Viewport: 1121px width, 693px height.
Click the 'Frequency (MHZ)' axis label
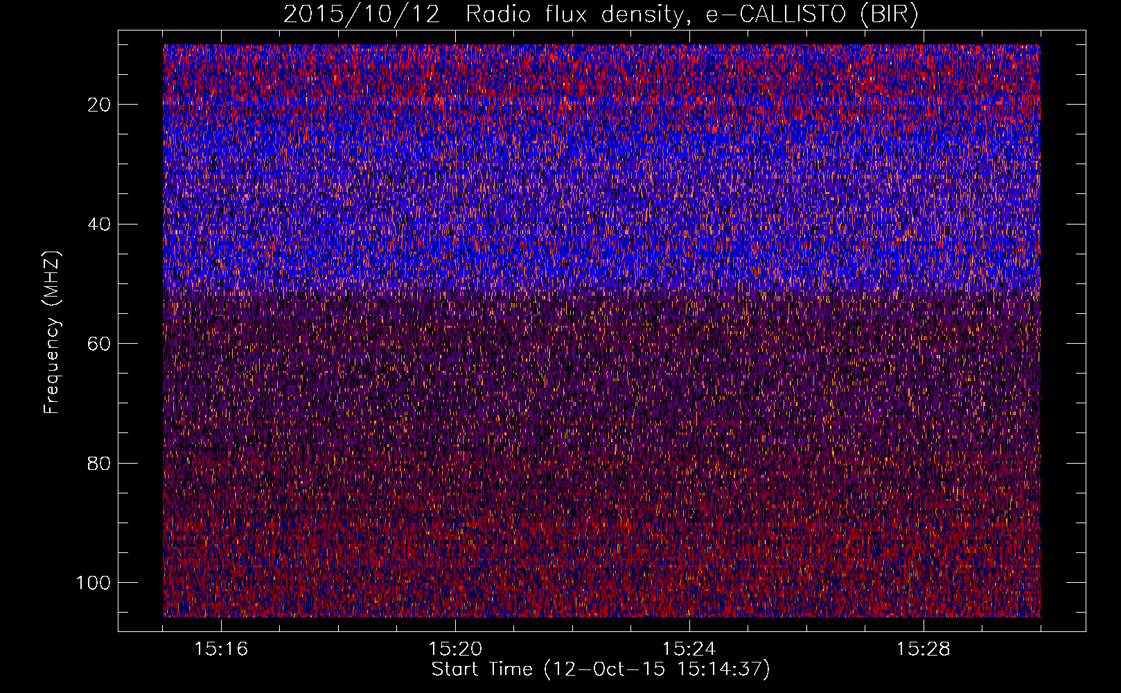pos(52,332)
